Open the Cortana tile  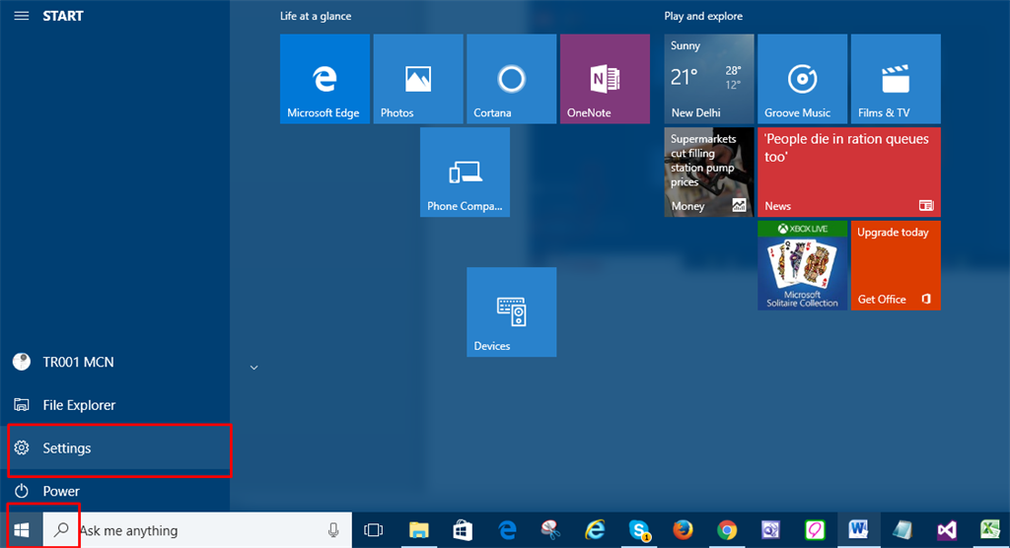point(511,79)
